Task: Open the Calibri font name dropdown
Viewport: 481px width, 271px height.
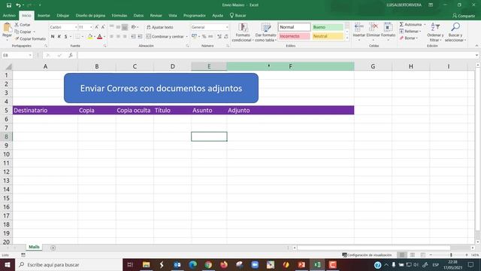Action: pos(76,27)
